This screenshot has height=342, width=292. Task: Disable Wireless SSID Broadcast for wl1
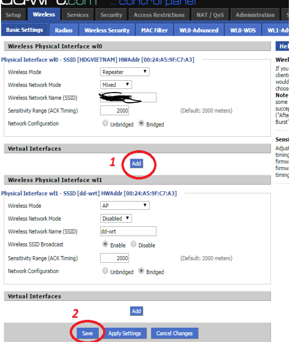click(134, 244)
